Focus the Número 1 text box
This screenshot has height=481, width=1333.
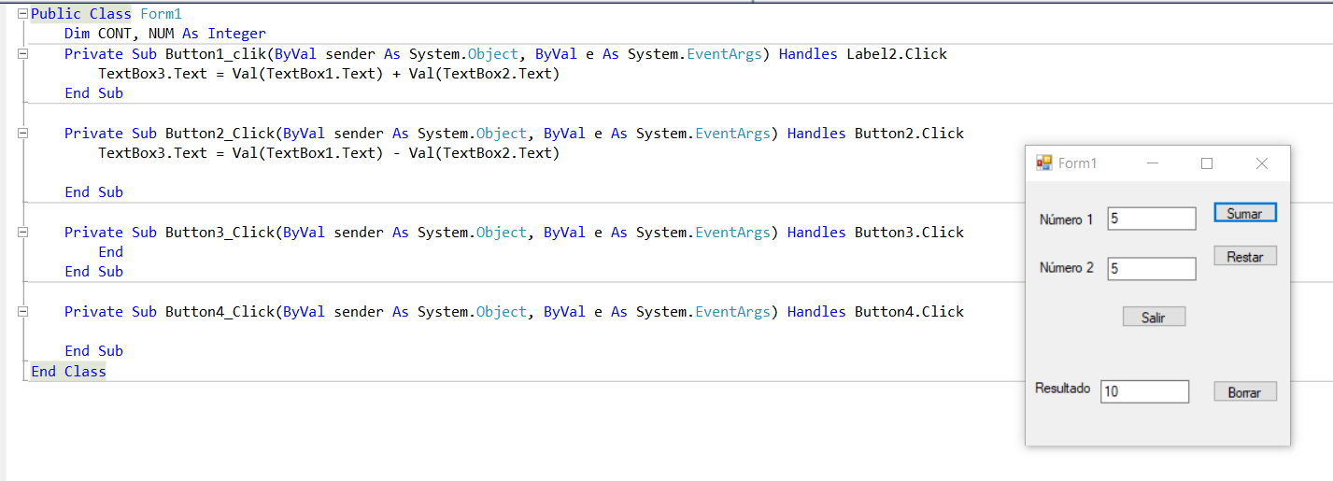[1151, 219]
